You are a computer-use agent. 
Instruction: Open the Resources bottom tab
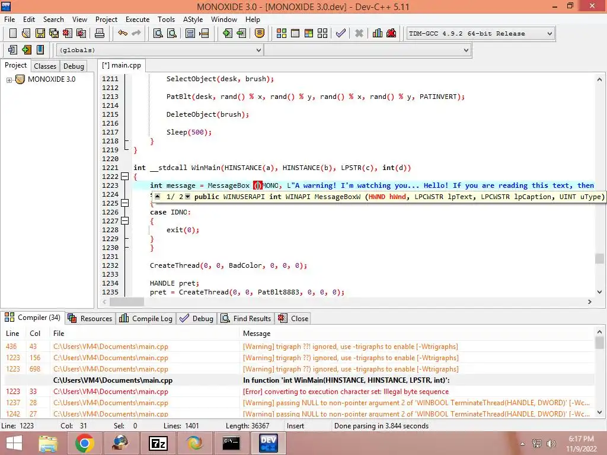tap(90, 318)
